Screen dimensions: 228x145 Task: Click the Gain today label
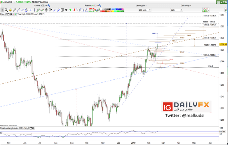pyautogui.click(x=186, y=6)
